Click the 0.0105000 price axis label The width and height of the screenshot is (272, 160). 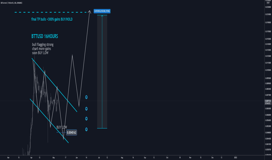click(x=268, y=70)
